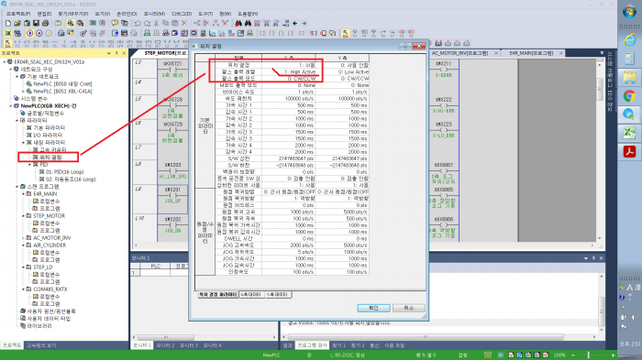Viewport: 642px width, 360px height.
Task: Click the New Project icon in toolbar
Action: pos(8,23)
